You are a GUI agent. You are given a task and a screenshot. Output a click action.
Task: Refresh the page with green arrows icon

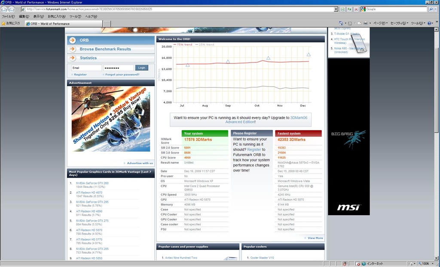pyautogui.click(x=349, y=9)
